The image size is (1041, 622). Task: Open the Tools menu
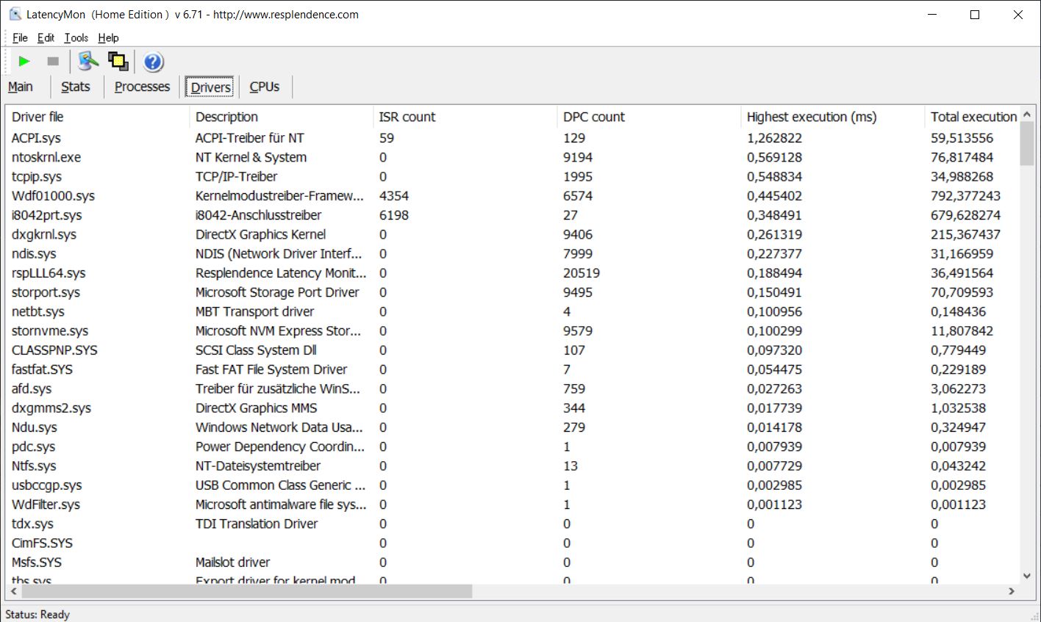[76, 38]
